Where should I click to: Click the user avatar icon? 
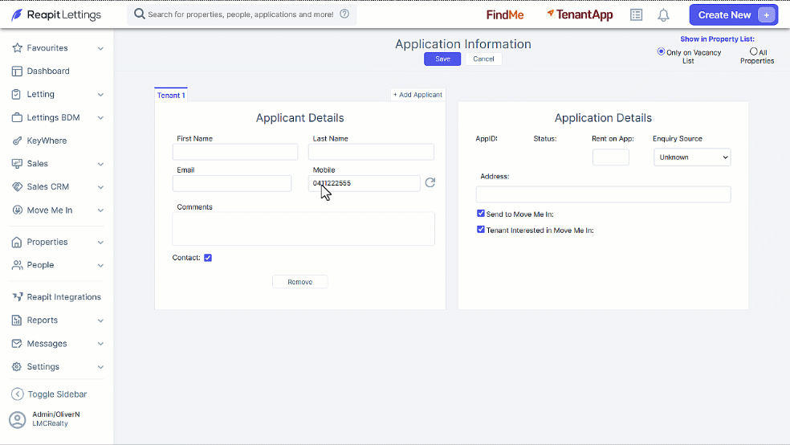click(17, 420)
